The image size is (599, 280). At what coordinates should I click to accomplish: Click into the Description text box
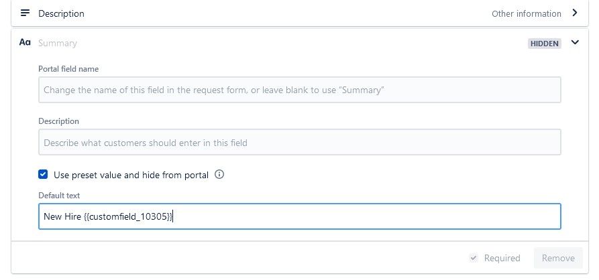(x=299, y=142)
